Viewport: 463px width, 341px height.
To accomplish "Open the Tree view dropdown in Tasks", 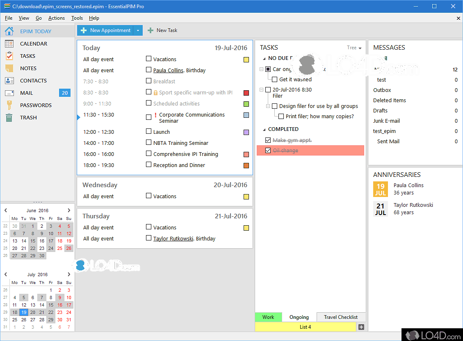I will tap(354, 48).
